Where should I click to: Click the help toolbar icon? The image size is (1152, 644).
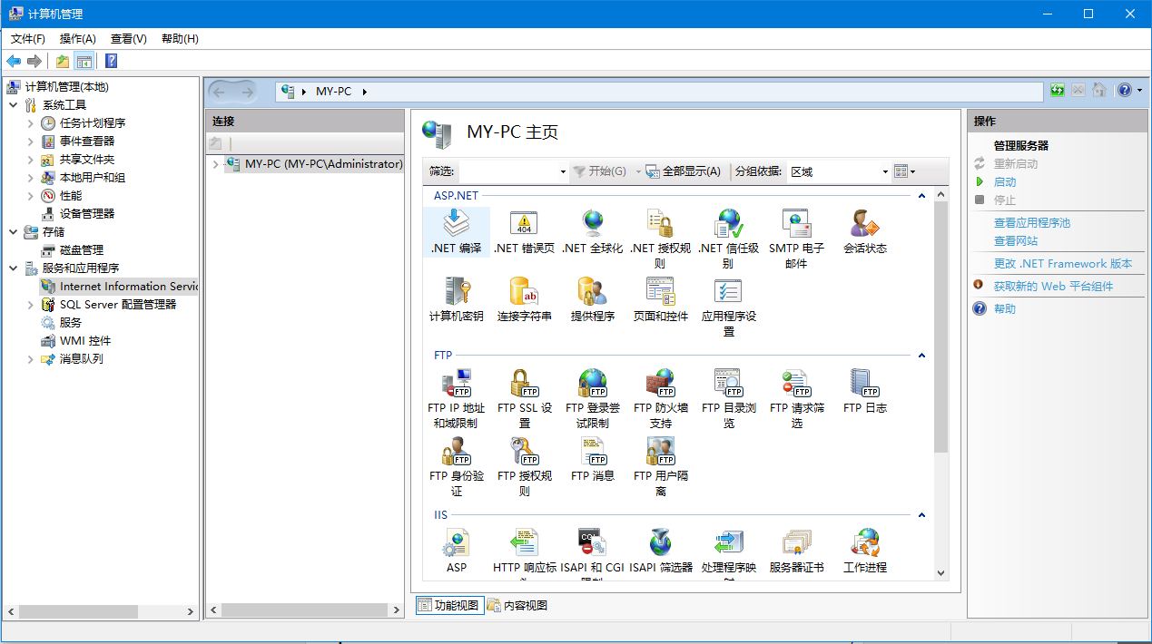click(112, 61)
